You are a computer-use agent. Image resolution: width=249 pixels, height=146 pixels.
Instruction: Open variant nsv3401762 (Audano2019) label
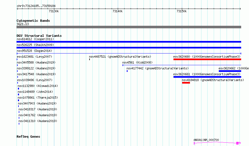tap(38, 115)
